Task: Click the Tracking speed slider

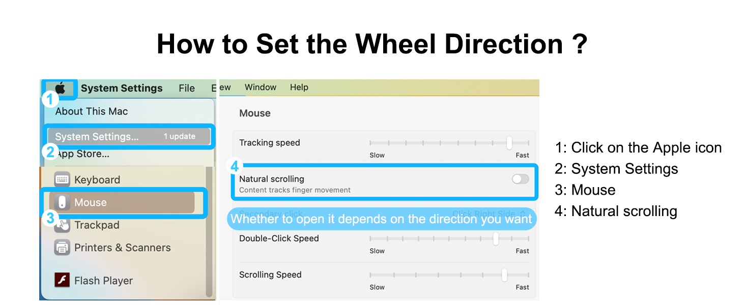Action: (450, 143)
